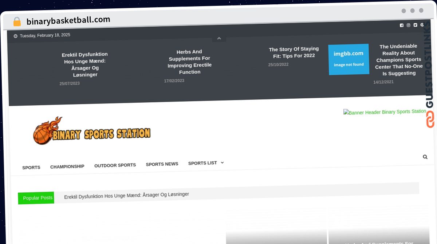Open the Instagram social icon
Image resolution: width=437 pixels, height=244 pixels.
pos(409,25)
